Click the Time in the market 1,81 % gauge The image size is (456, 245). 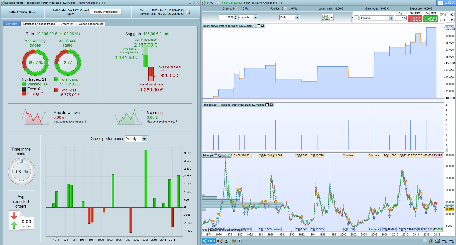coord(22,172)
